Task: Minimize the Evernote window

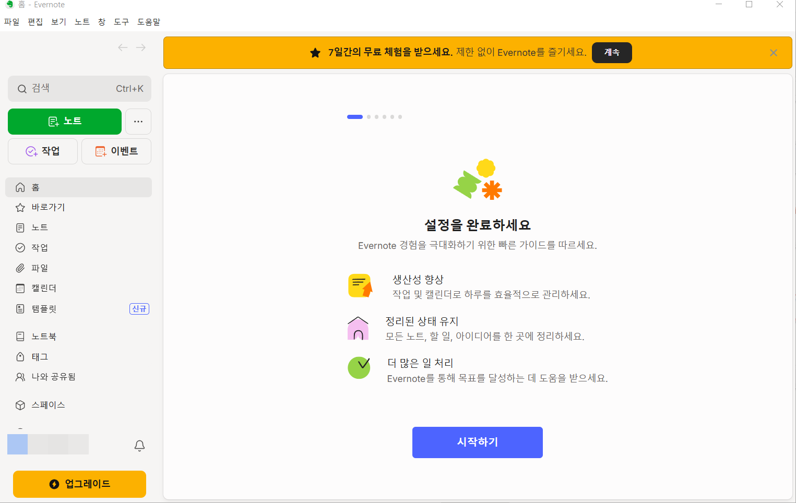Action: pos(719,5)
